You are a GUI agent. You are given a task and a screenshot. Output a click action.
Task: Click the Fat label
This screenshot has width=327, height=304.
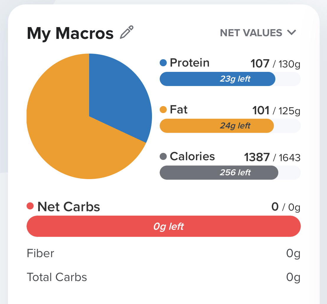179,110
